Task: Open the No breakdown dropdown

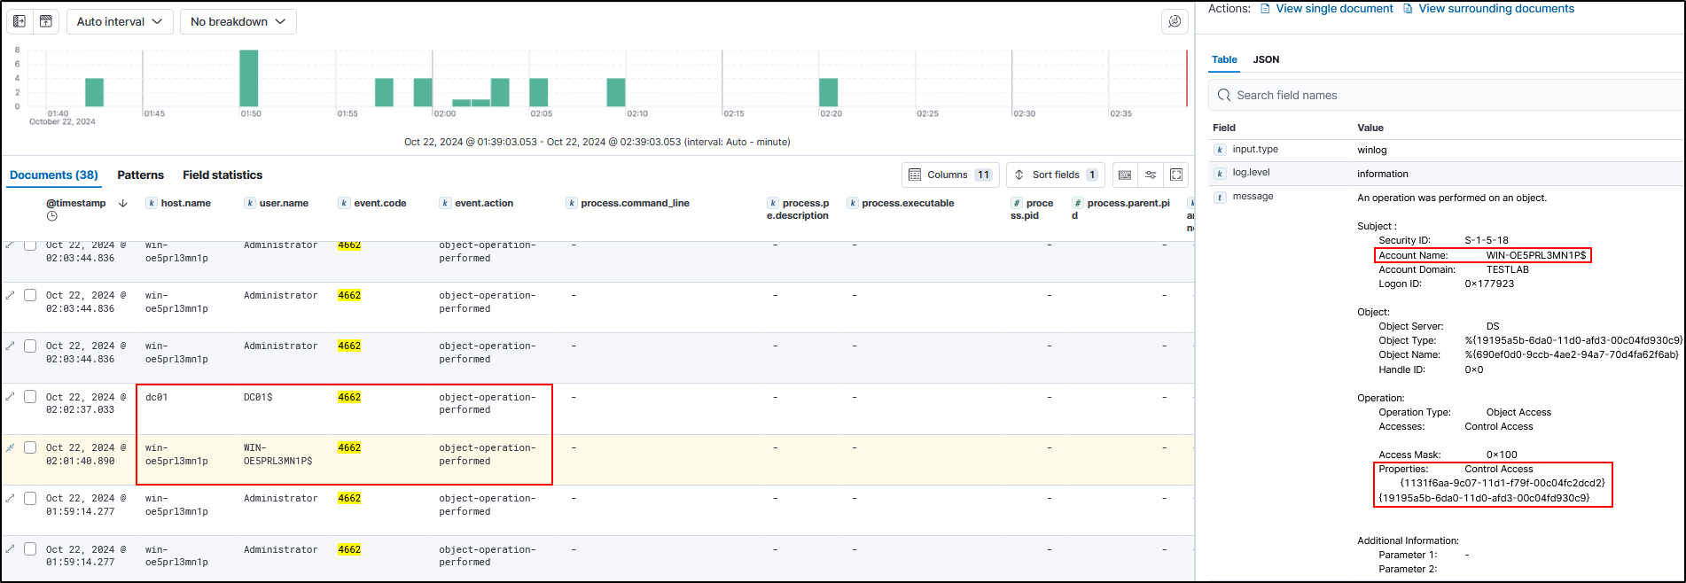Action: pos(238,21)
